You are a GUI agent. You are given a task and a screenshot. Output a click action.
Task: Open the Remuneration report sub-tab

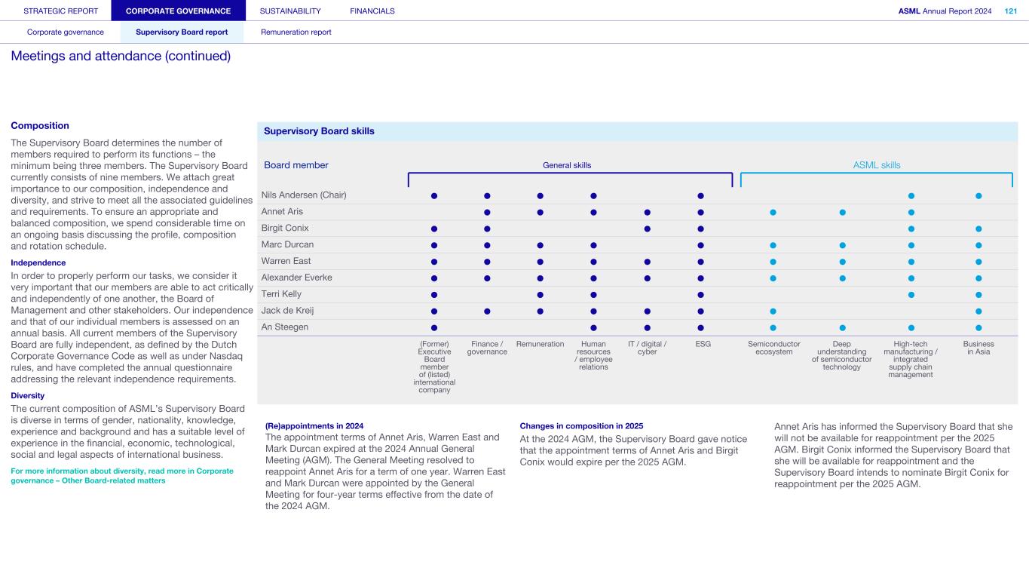[296, 32]
